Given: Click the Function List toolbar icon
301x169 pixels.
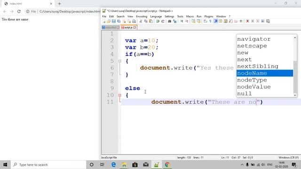Looking at the screenshot, I should [x=231, y=21].
